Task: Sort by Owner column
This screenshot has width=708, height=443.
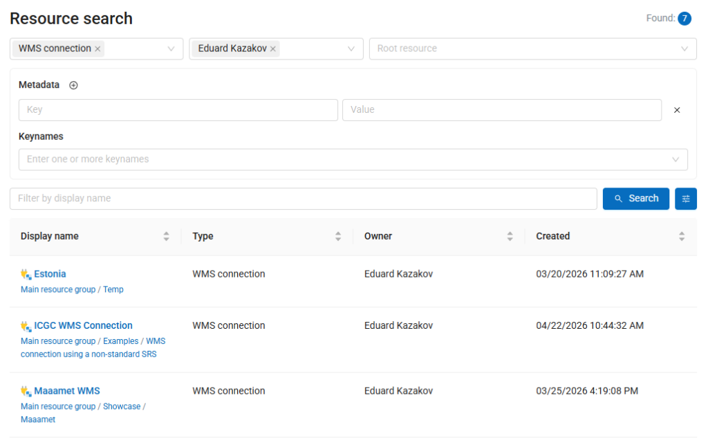Action: [510, 236]
